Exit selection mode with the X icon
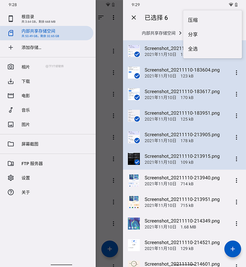This screenshot has width=246, height=267. (x=134, y=18)
